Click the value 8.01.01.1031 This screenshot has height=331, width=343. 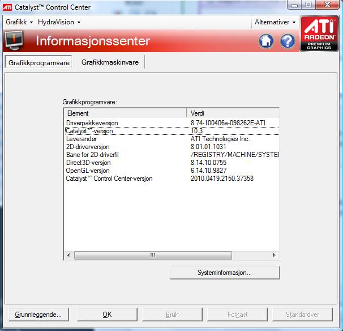point(208,147)
